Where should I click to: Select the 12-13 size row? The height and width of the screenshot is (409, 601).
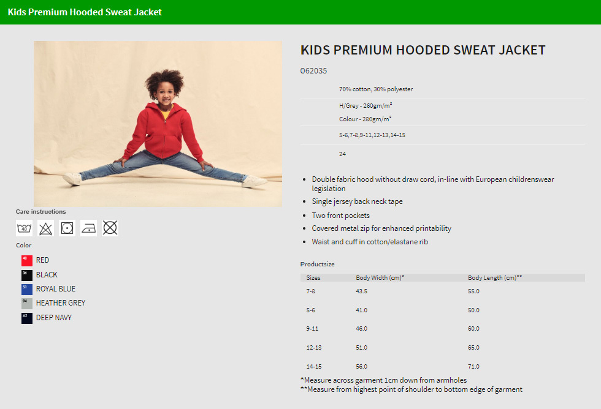click(x=443, y=347)
